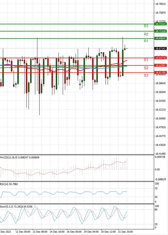Click the 13 Dec 08:00 time label
168x235 pixels.
[x=40, y=232]
